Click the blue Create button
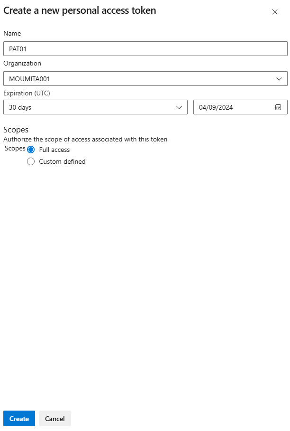The image size is (290, 431). (x=19, y=418)
